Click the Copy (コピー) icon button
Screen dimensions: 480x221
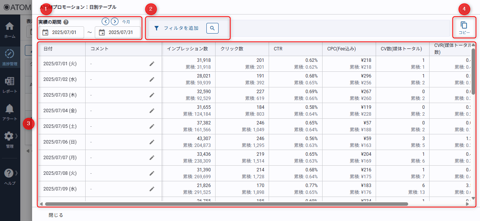tap(464, 28)
